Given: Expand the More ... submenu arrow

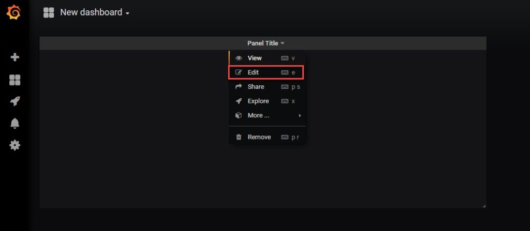Looking at the screenshot, I should (x=300, y=116).
